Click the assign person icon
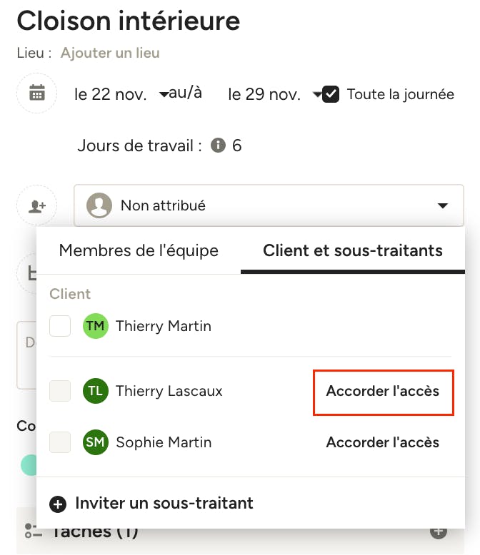480x555 pixels. click(x=37, y=205)
